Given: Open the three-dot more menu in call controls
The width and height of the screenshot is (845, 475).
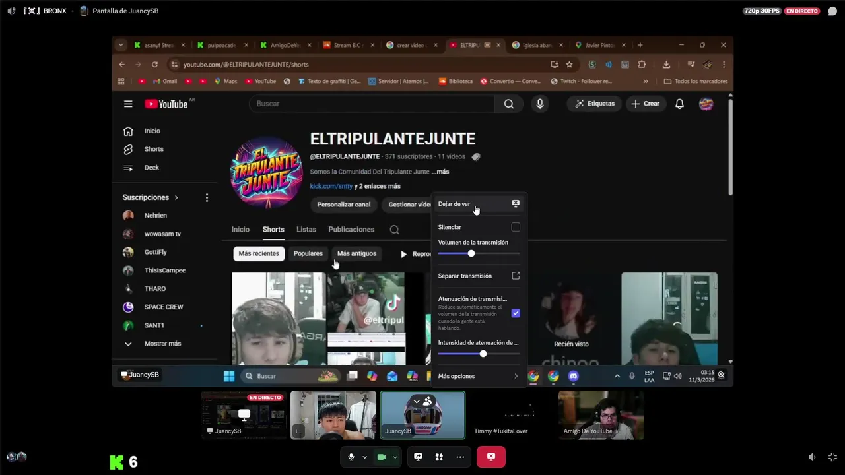Looking at the screenshot, I should point(460,457).
